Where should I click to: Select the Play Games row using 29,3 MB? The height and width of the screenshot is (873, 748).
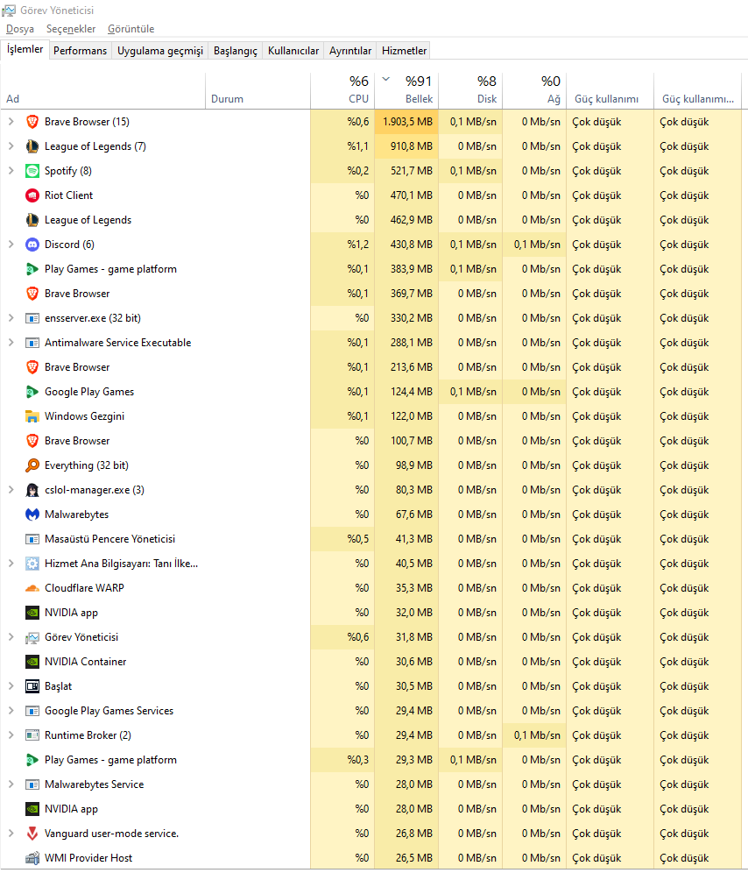point(370,760)
